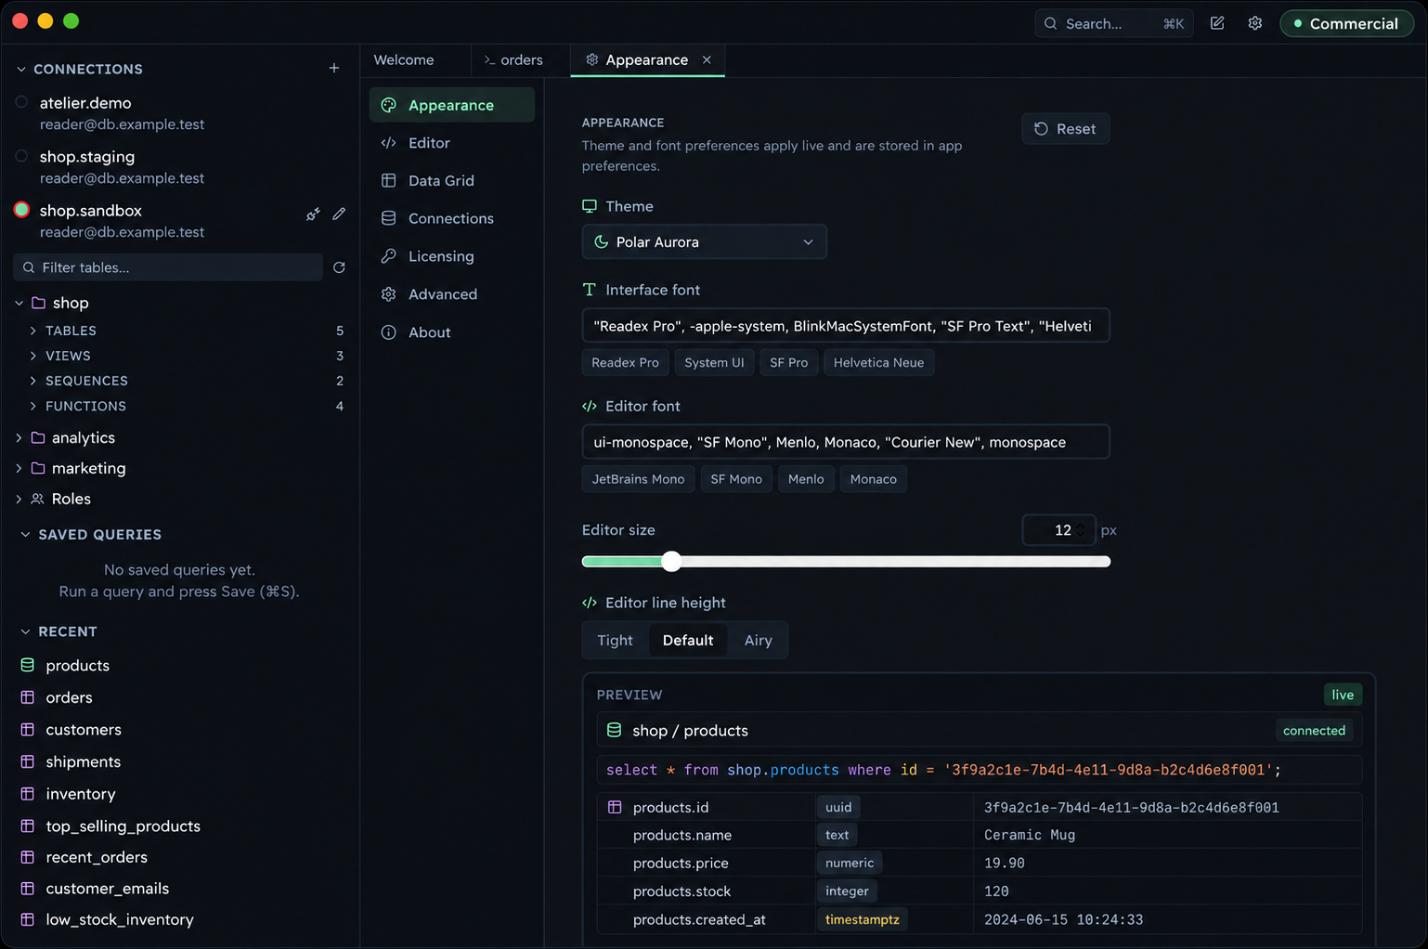This screenshot has width=1428, height=949.
Task: Click the database icon in preview header
Action: [x=614, y=730]
